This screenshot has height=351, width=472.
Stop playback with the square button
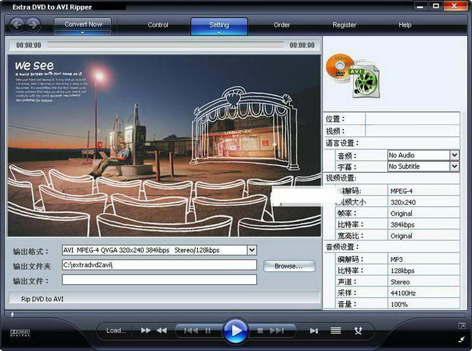coord(260,331)
